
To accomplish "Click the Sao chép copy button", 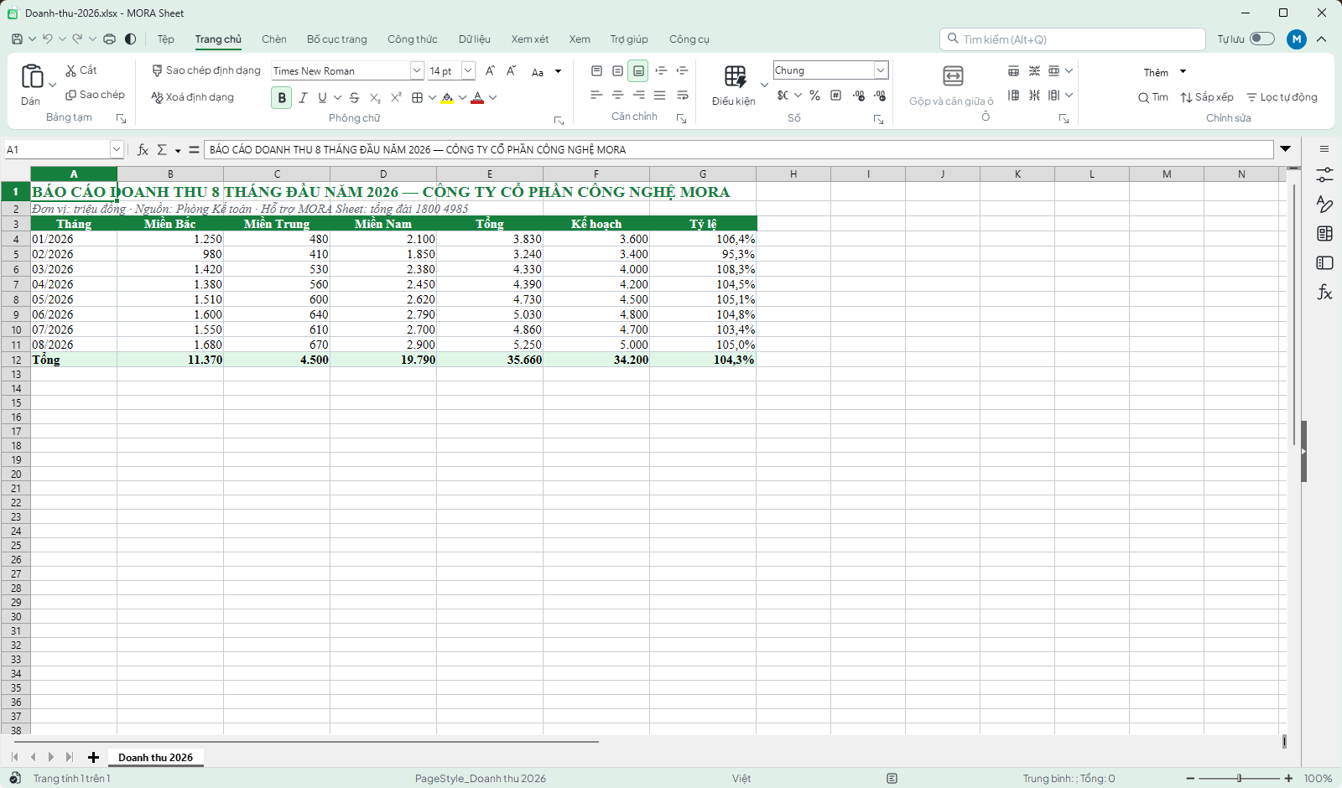I will tap(95, 95).
